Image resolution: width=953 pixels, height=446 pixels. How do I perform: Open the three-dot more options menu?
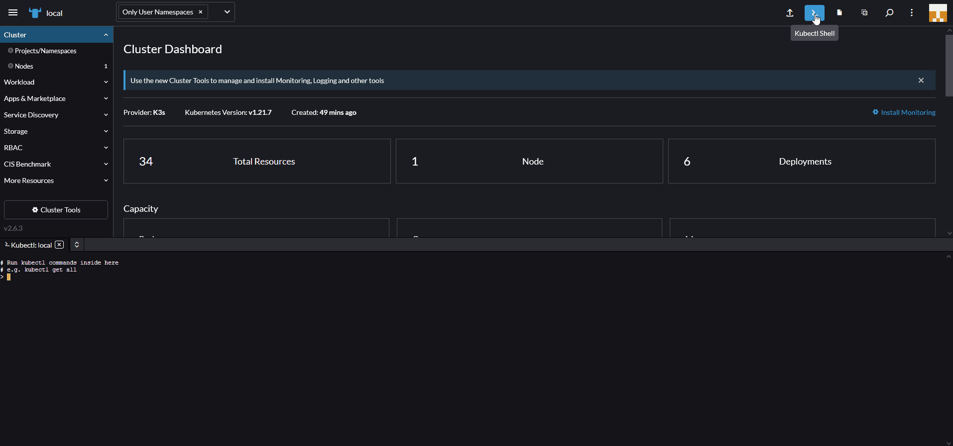pos(912,13)
